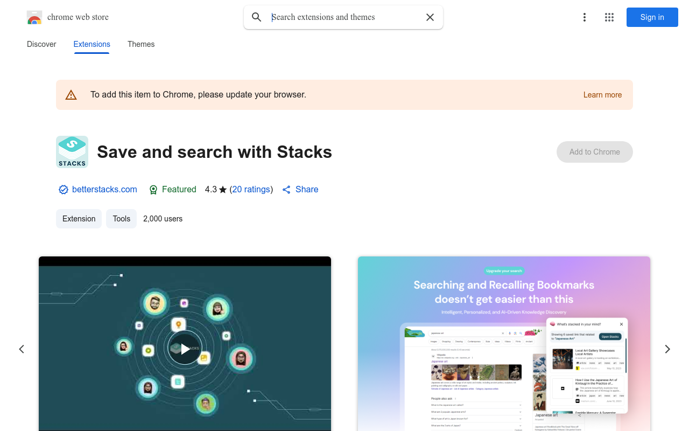Click the Save and search with Stacks title
The height and width of the screenshot is (431, 689).
214,152
